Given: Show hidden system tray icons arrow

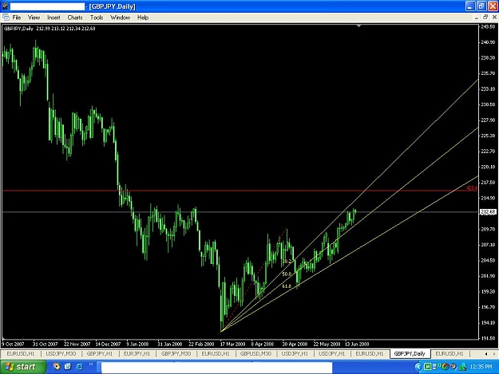Looking at the screenshot, I should pos(418,367).
